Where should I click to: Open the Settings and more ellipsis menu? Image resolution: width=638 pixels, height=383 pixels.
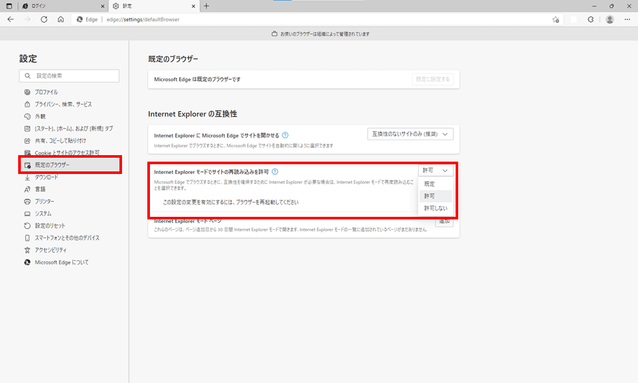[x=627, y=19]
